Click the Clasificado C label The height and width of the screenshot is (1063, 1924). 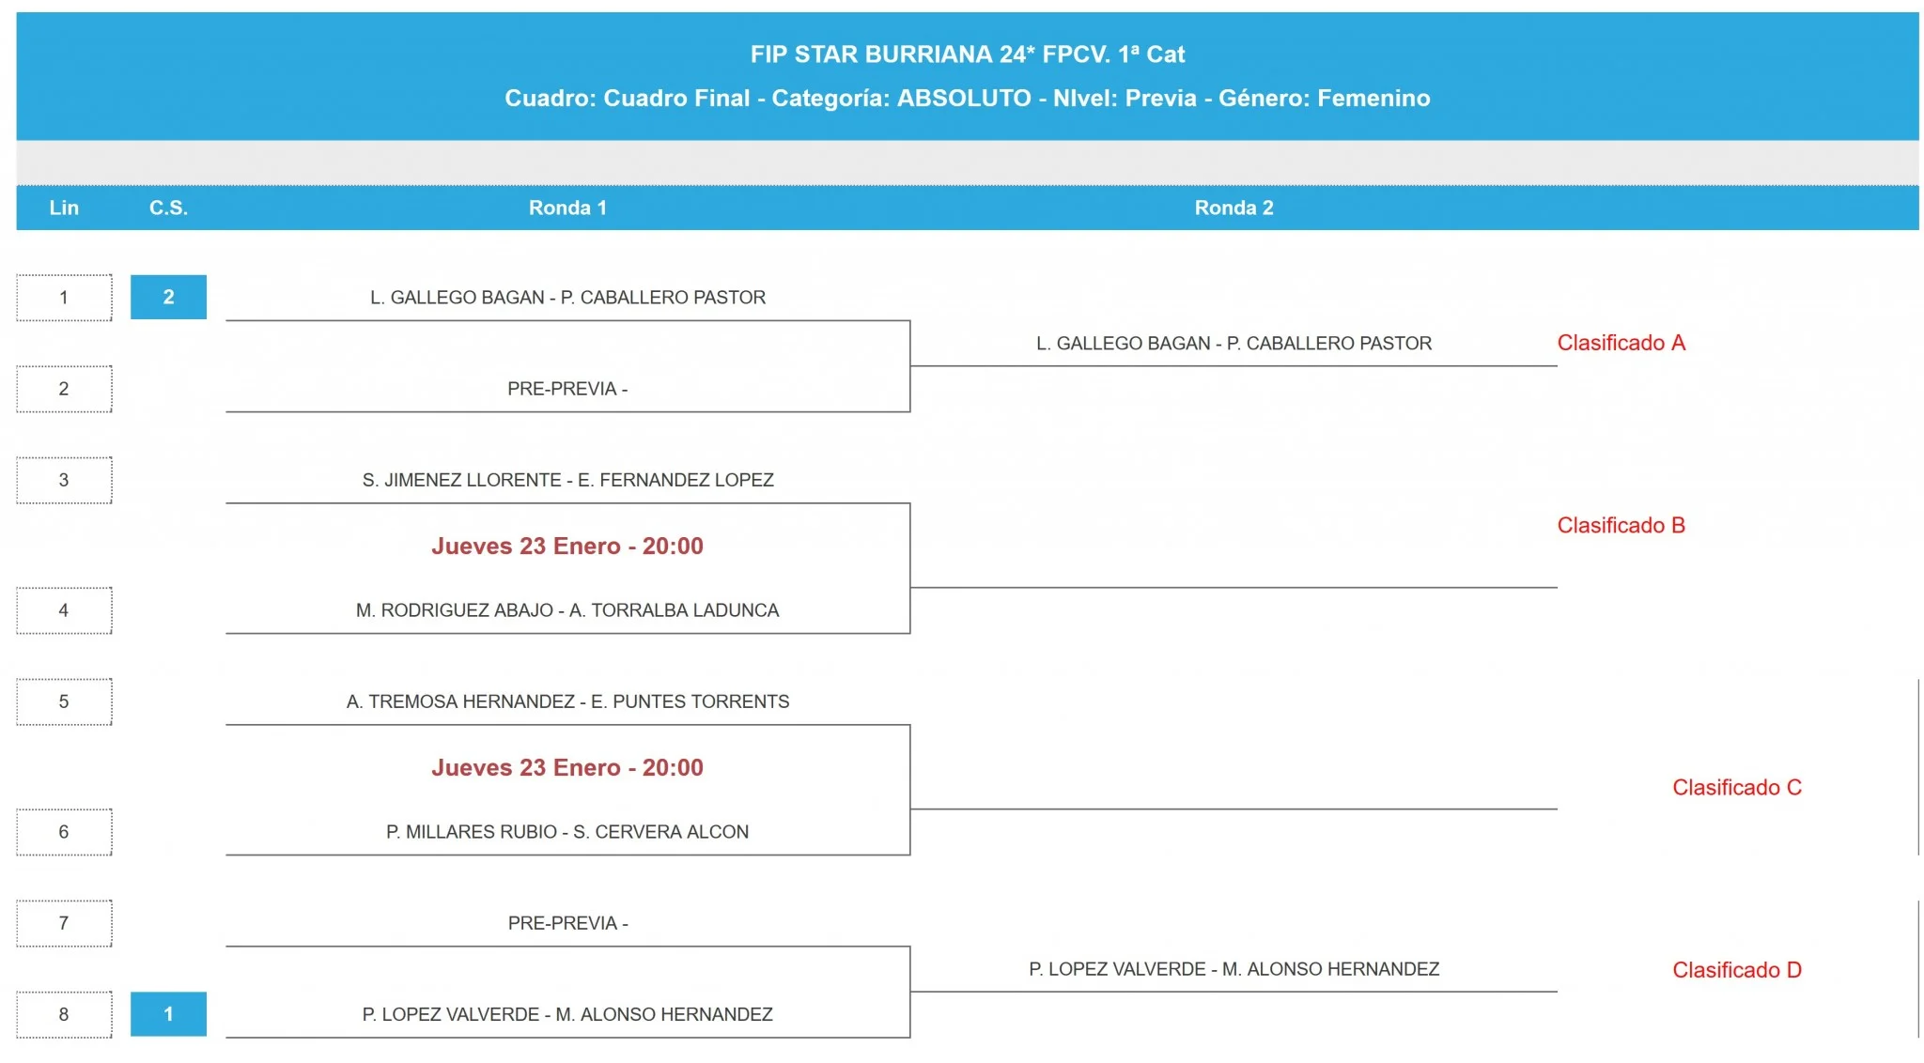pos(1736,787)
